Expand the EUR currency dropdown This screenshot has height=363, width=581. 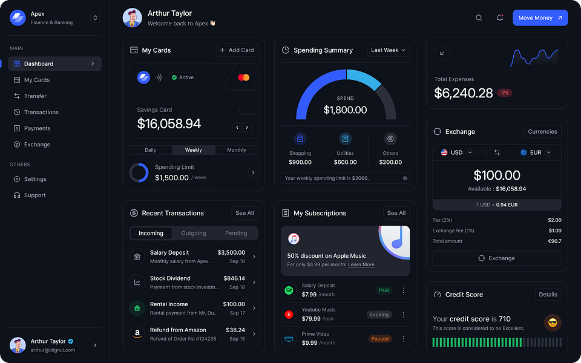coord(535,152)
